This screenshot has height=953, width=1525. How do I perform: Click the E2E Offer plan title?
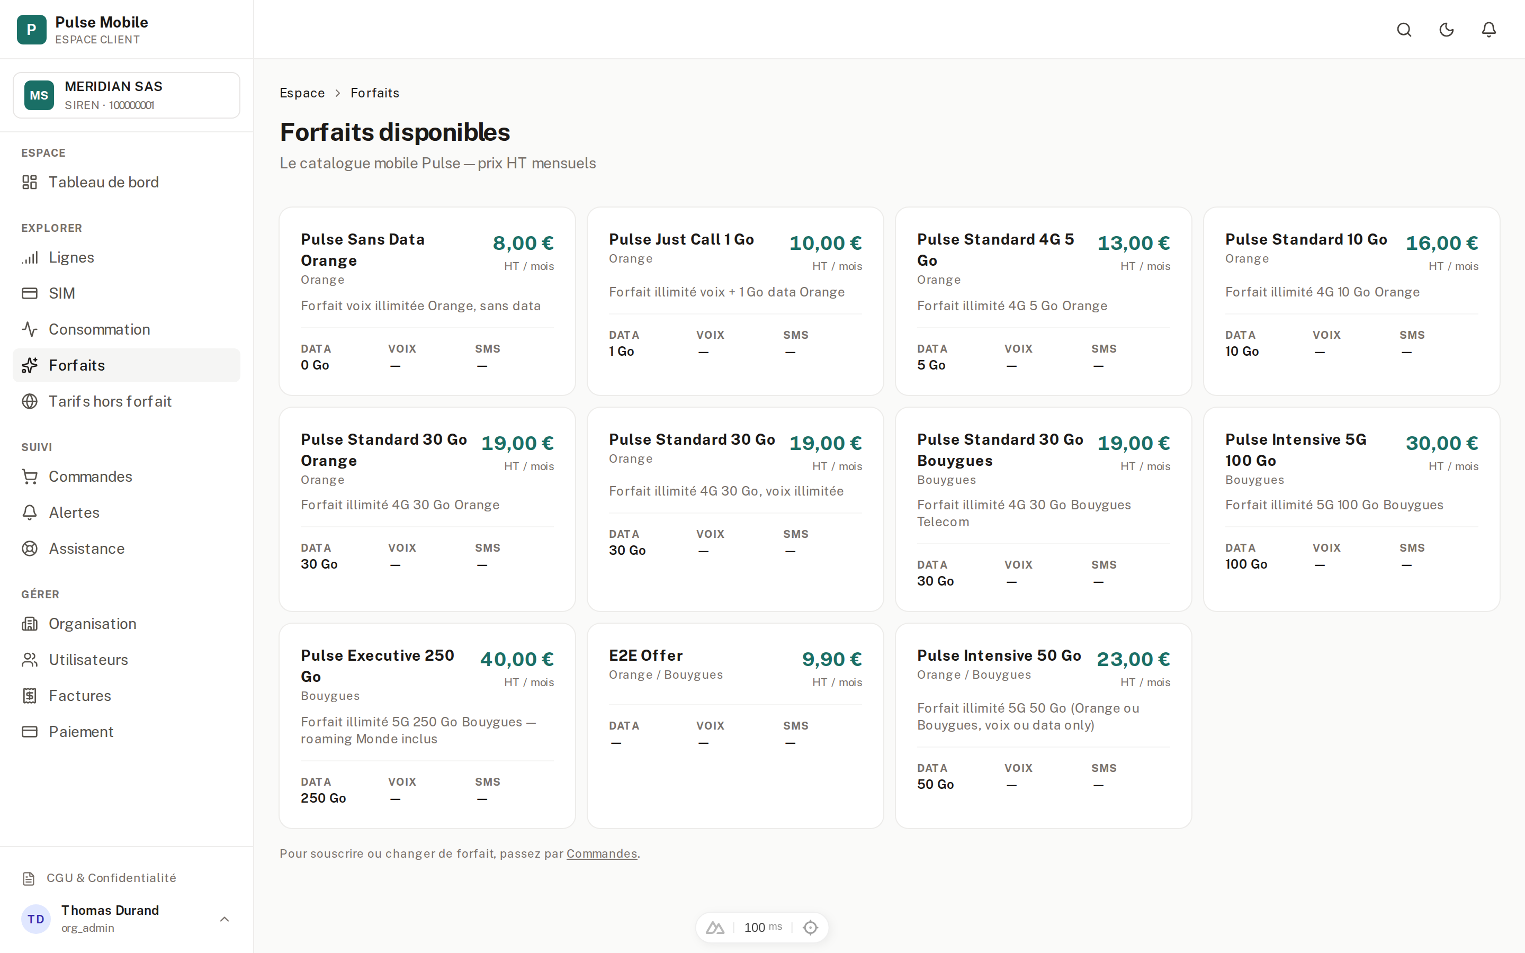click(645, 655)
